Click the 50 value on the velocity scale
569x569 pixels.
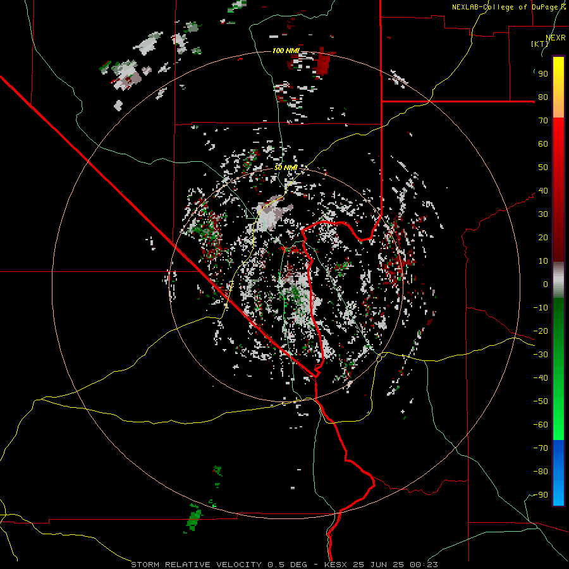[x=543, y=168]
